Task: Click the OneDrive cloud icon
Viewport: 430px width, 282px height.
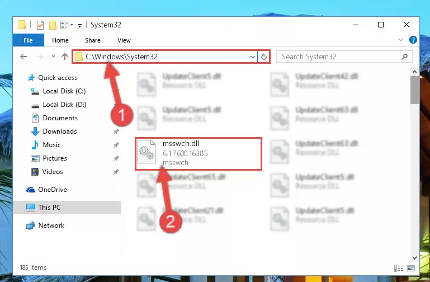Action: click(x=31, y=190)
